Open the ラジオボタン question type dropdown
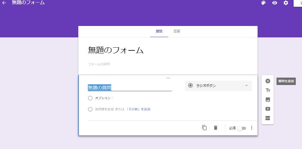 click(218, 86)
